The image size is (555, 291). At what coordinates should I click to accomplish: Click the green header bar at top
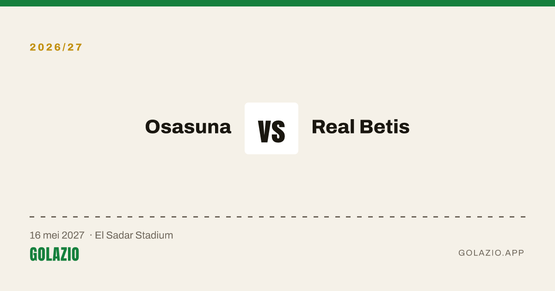277,3
